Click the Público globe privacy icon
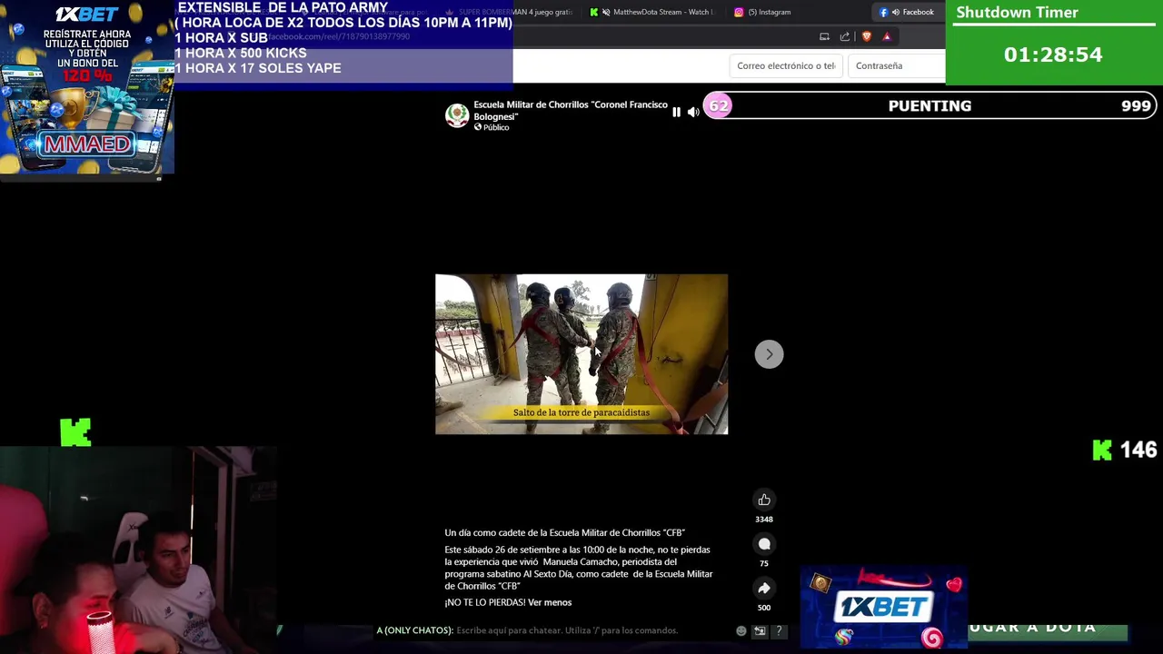 tap(478, 127)
